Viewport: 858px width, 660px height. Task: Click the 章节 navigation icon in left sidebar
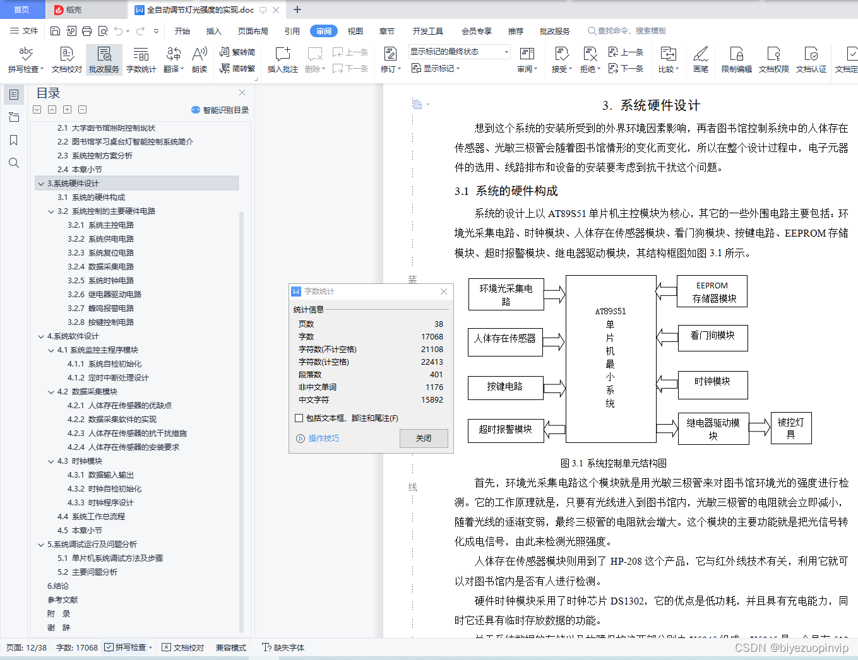pos(14,117)
